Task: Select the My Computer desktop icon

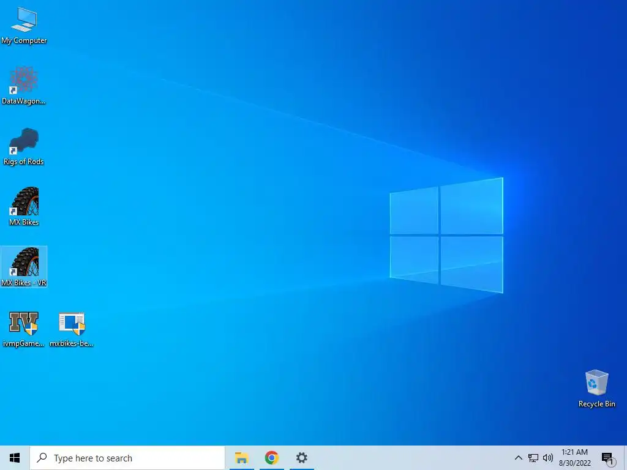Action: click(24, 26)
